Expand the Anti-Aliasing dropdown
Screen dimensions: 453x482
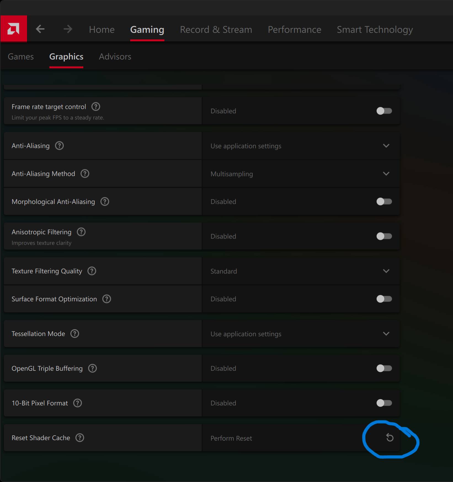point(386,146)
